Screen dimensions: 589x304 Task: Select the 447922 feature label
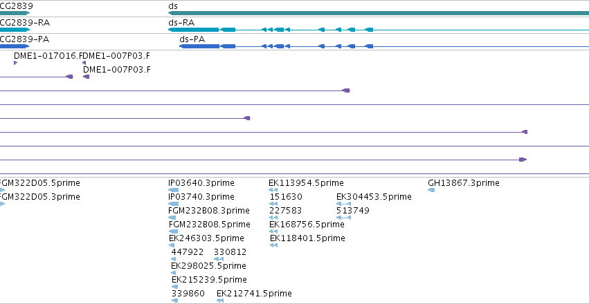tap(188, 252)
